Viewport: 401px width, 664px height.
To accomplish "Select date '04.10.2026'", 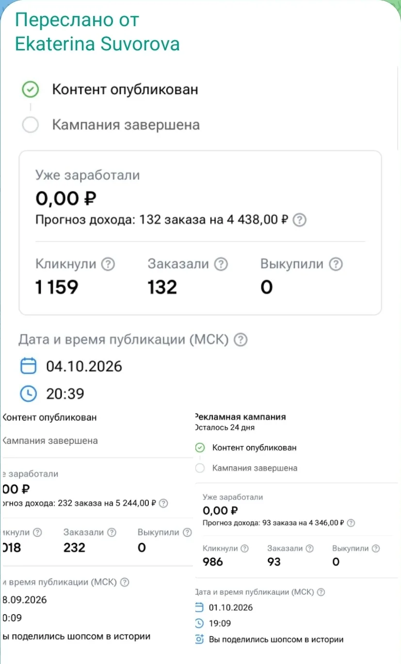I will [x=84, y=366].
